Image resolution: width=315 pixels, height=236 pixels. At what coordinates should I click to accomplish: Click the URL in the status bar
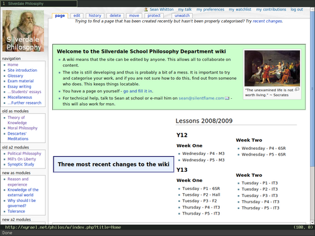[x=63, y=227]
